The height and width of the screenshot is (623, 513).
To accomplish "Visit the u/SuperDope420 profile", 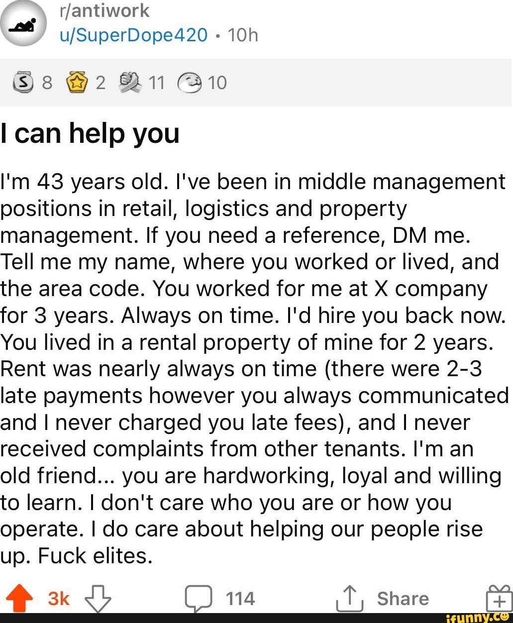I will [x=133, y=35].
